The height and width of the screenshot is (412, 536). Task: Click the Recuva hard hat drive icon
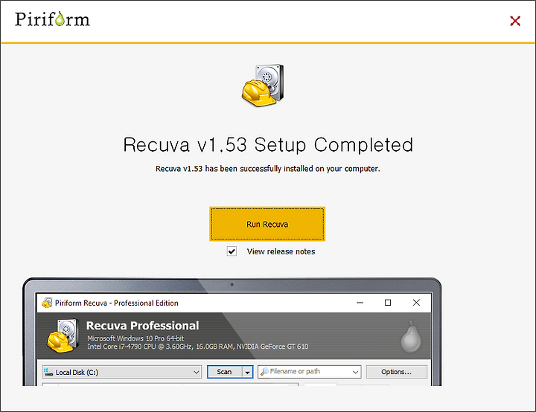point(263,86)
